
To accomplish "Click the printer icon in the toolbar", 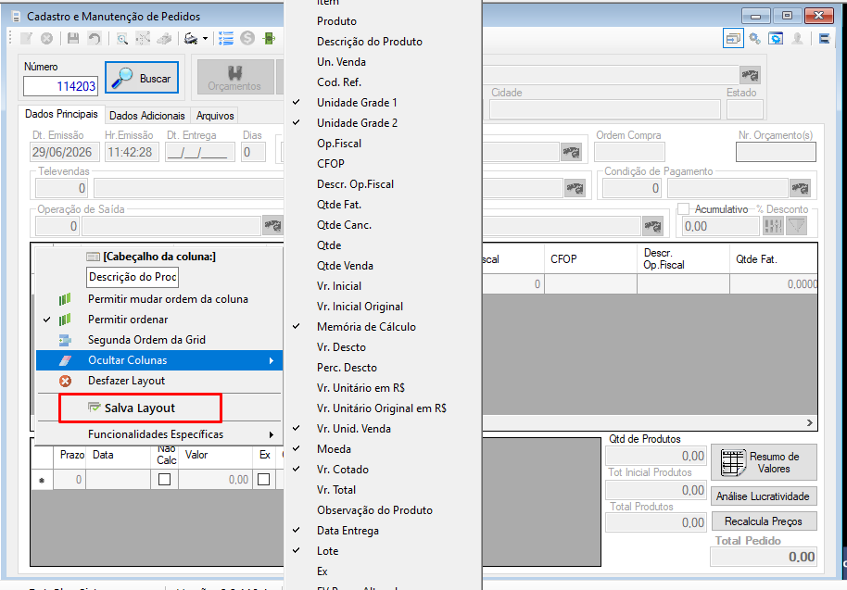I will tap(190, 38).
